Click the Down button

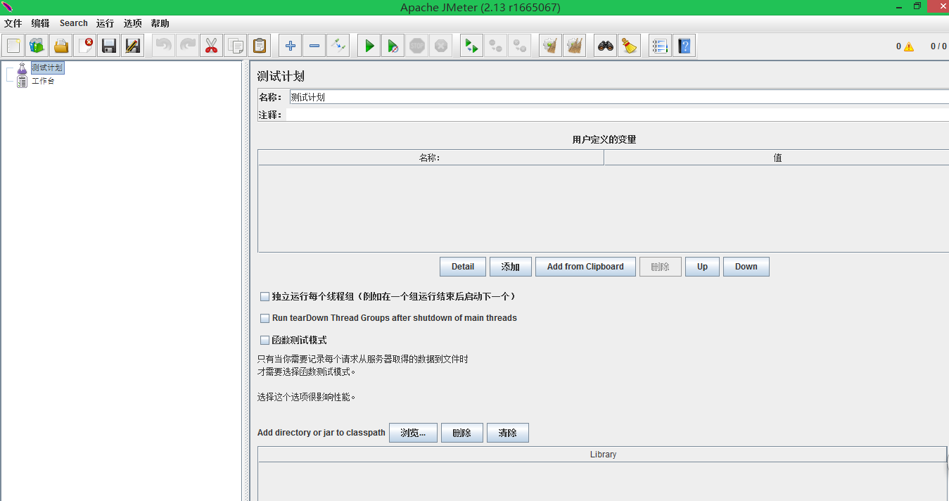click(746, 267)
